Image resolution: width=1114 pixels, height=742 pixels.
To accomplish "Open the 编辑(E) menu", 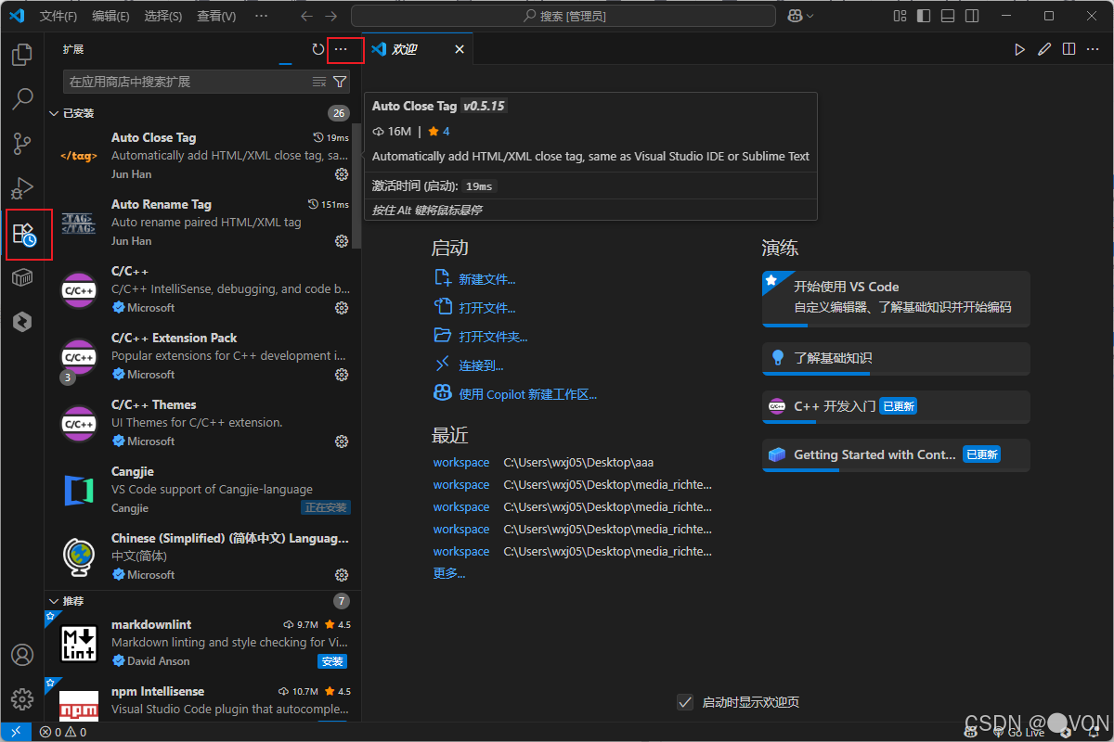I will coord(111,16).
